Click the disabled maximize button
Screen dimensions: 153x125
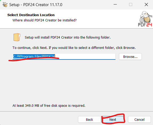[131, 4]
